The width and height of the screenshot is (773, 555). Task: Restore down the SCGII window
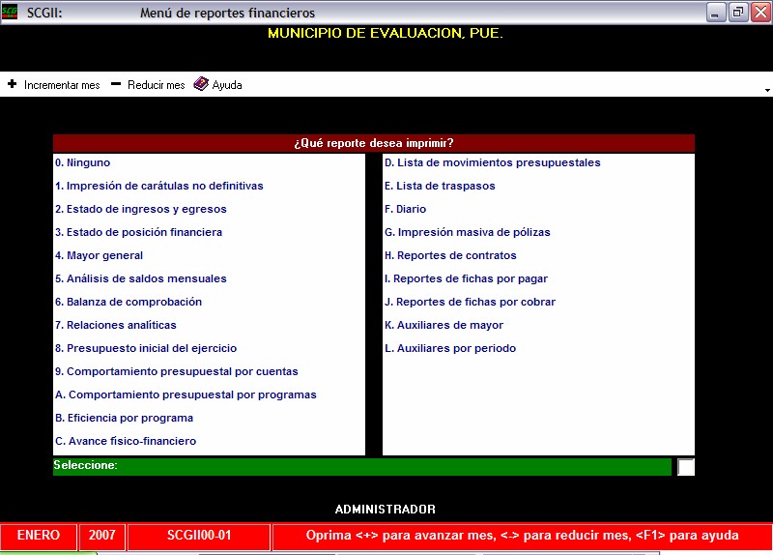(x=738, y=13)
